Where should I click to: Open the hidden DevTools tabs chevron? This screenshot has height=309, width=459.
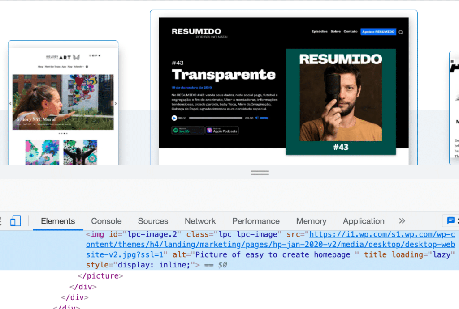pos(402,221)
